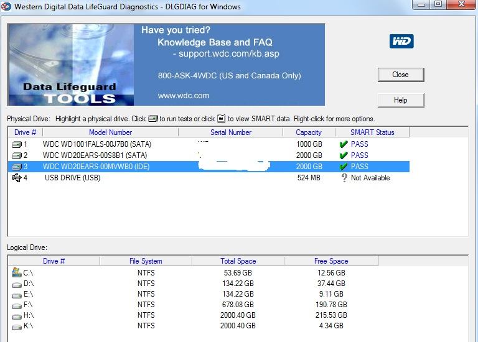Click Not Available SMART status text
This screenshot has height=342, width=478.
[370, 178]
